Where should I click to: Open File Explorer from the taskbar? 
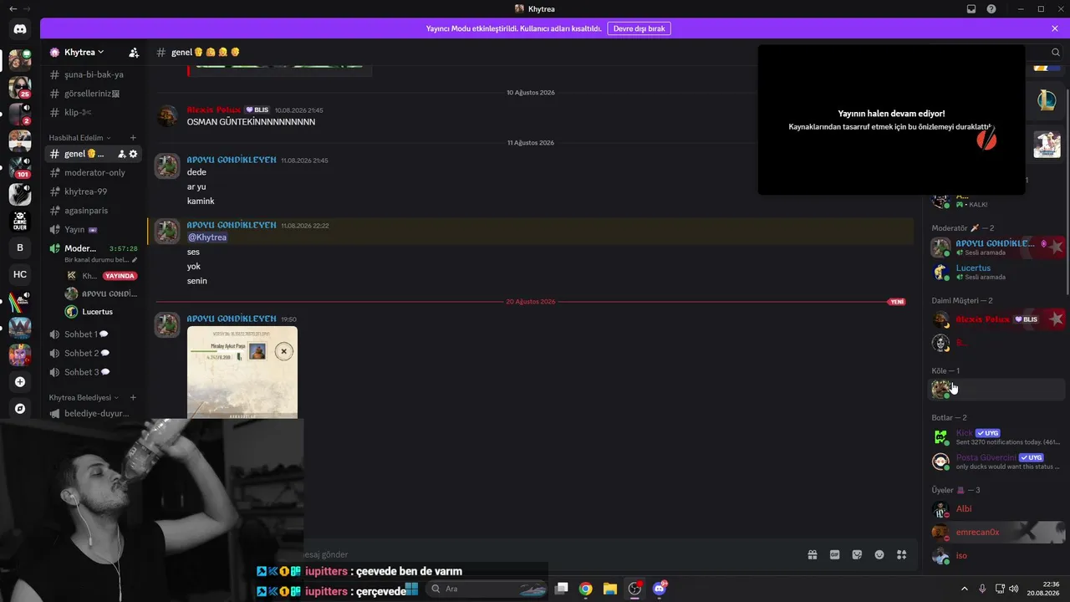(x=610, y=589)
